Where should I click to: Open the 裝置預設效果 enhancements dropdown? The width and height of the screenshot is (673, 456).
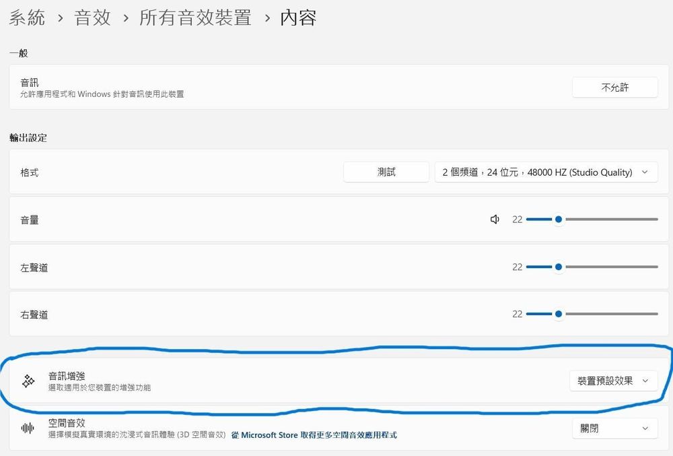click(613, 380)
